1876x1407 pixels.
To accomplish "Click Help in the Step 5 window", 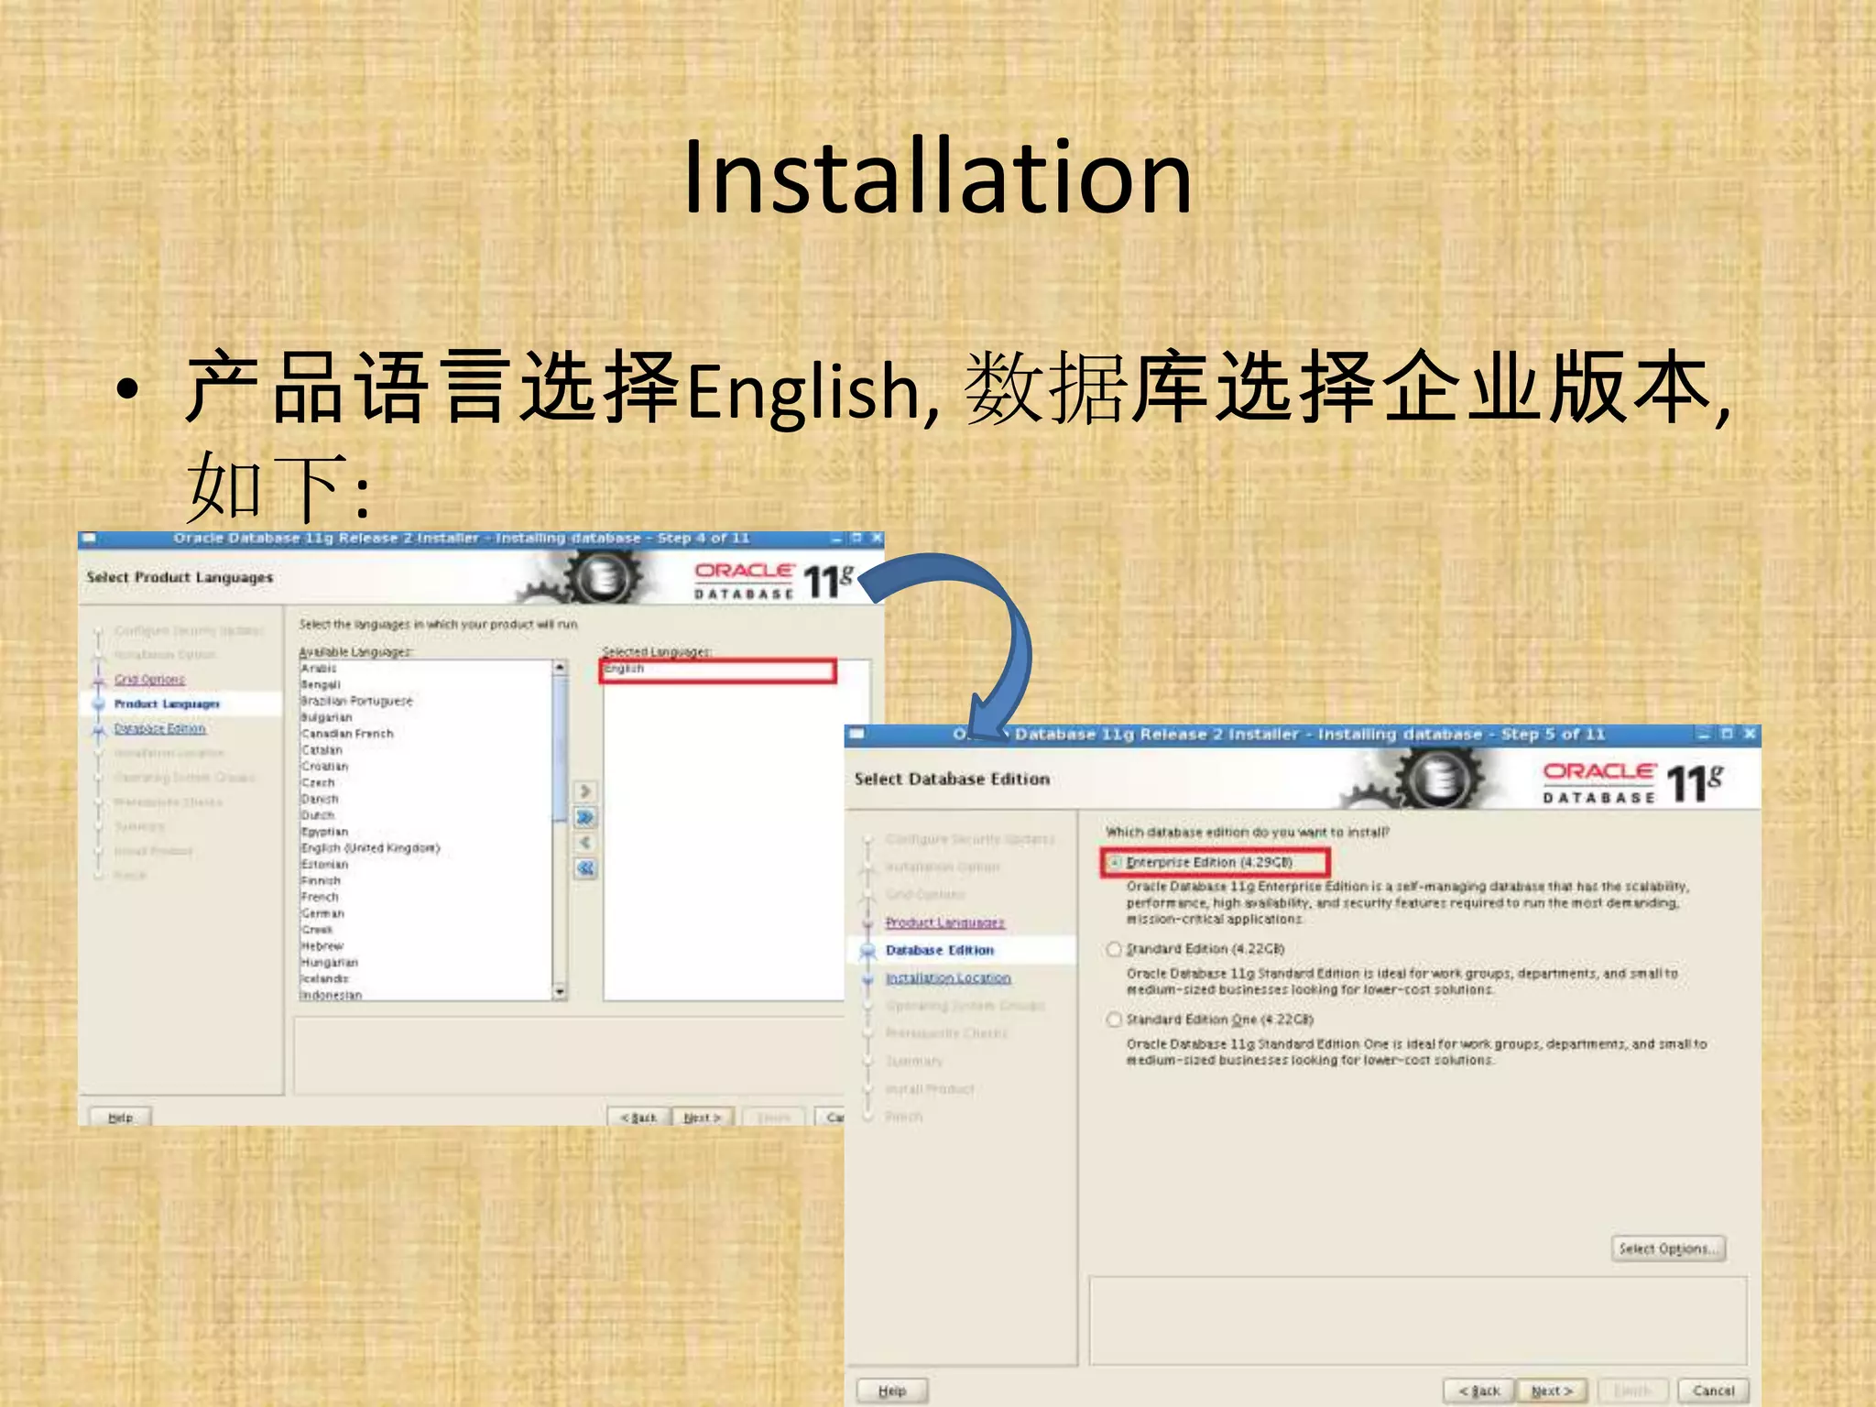I will tap(892, 1391).
